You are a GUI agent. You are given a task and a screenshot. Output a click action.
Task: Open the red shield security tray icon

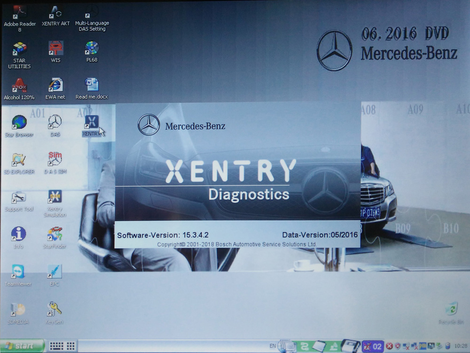(398, 346)
